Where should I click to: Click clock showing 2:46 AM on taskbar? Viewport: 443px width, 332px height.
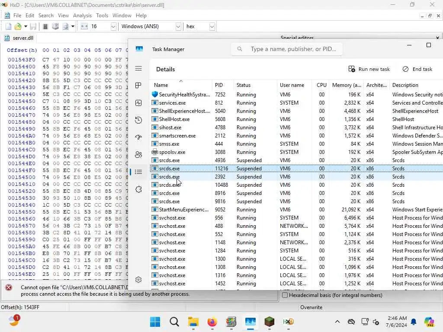click(x=397, y=322)
